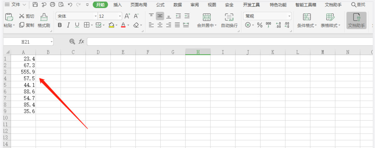The image size is (375, 148).
Task: Click the export-to-PDF icon beside save
Action: point(44,4)
